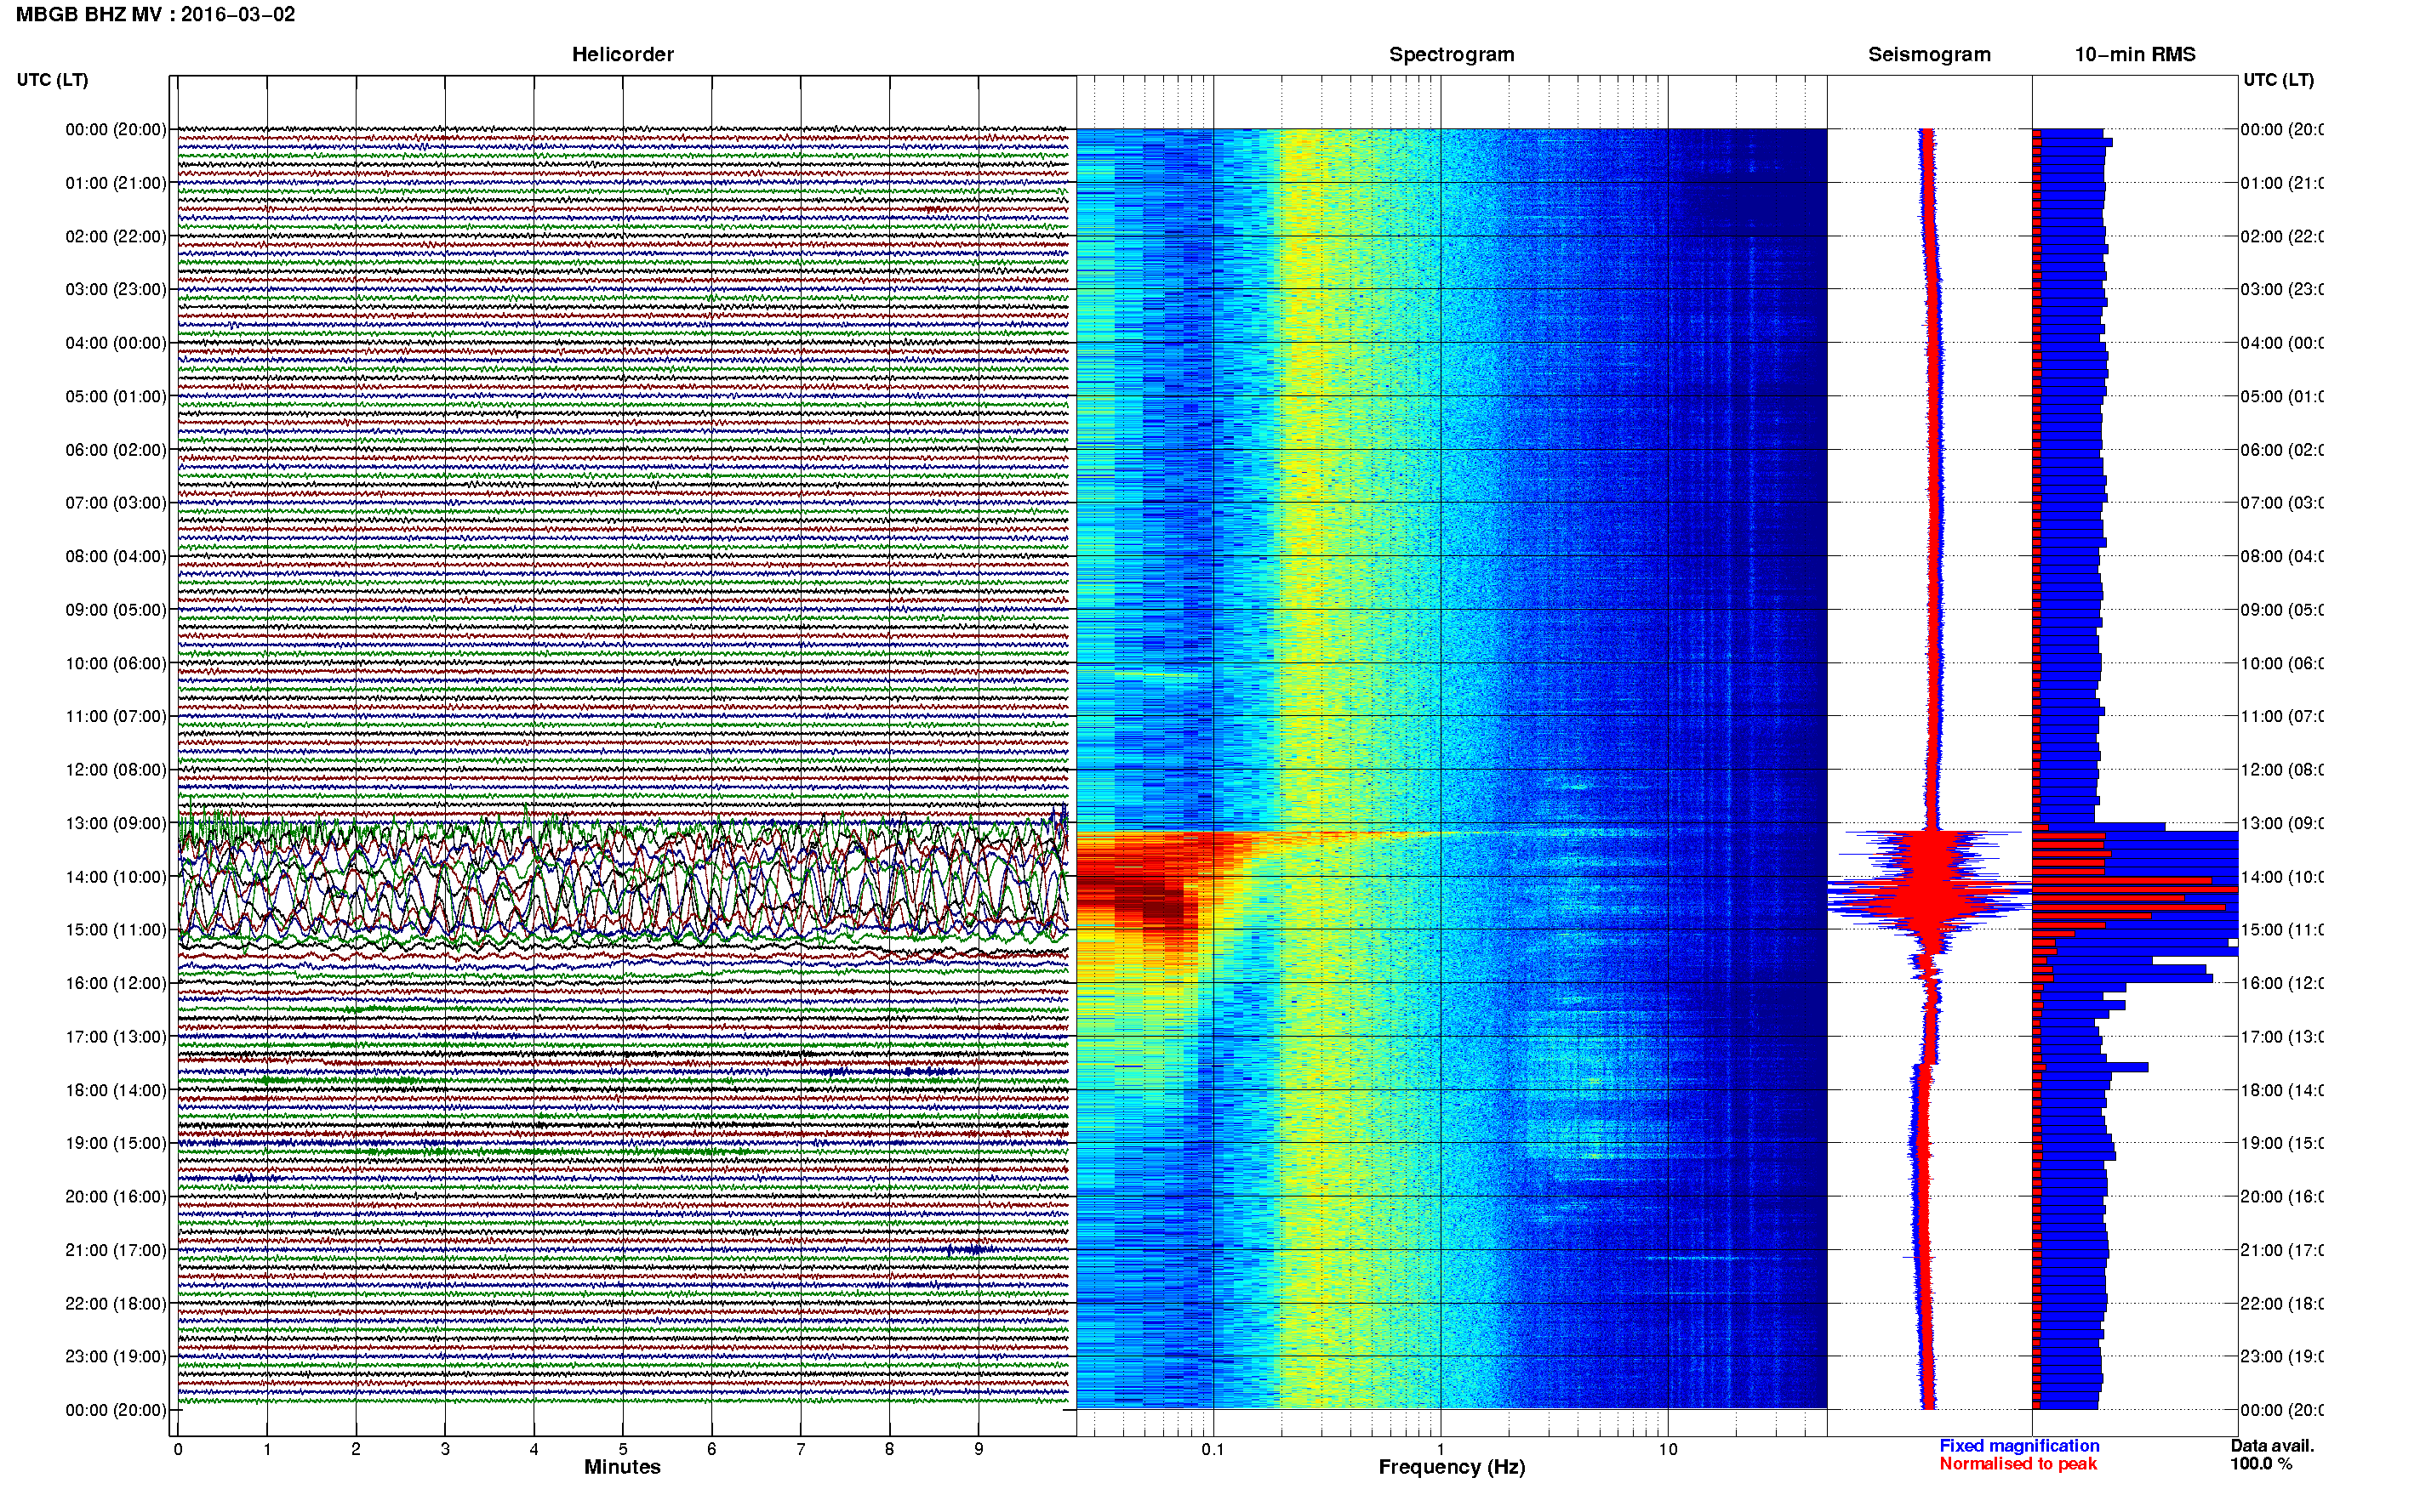Click the left time label "15:00 (11:00)"

click(x=116, y=929)
